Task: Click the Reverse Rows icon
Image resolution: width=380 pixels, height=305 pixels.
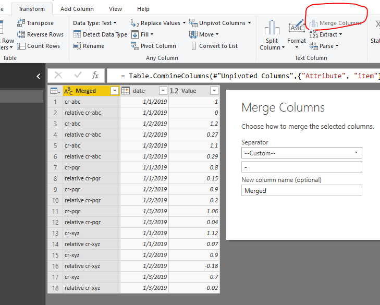Action: click(21, 34)
